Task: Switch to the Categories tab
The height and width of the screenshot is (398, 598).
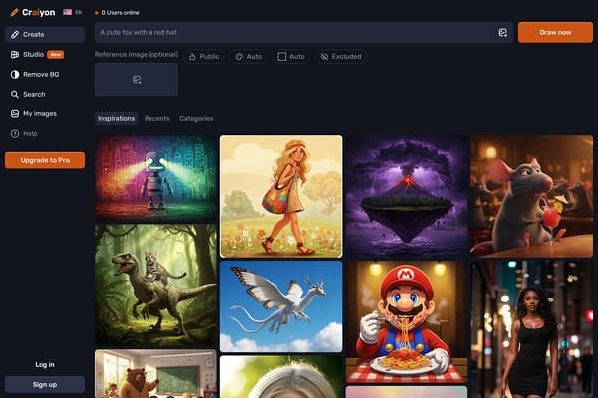Action: (x=196, y=118)
